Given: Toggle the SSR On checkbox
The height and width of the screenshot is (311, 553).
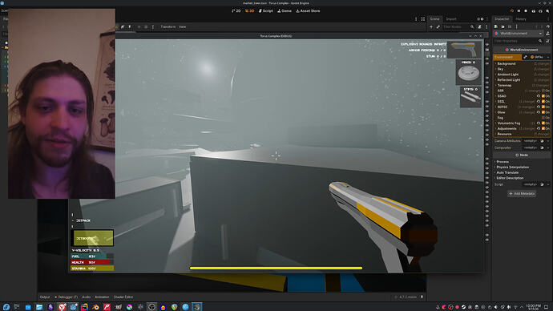Looking at the screenshot, I should (x=543, y=91).
